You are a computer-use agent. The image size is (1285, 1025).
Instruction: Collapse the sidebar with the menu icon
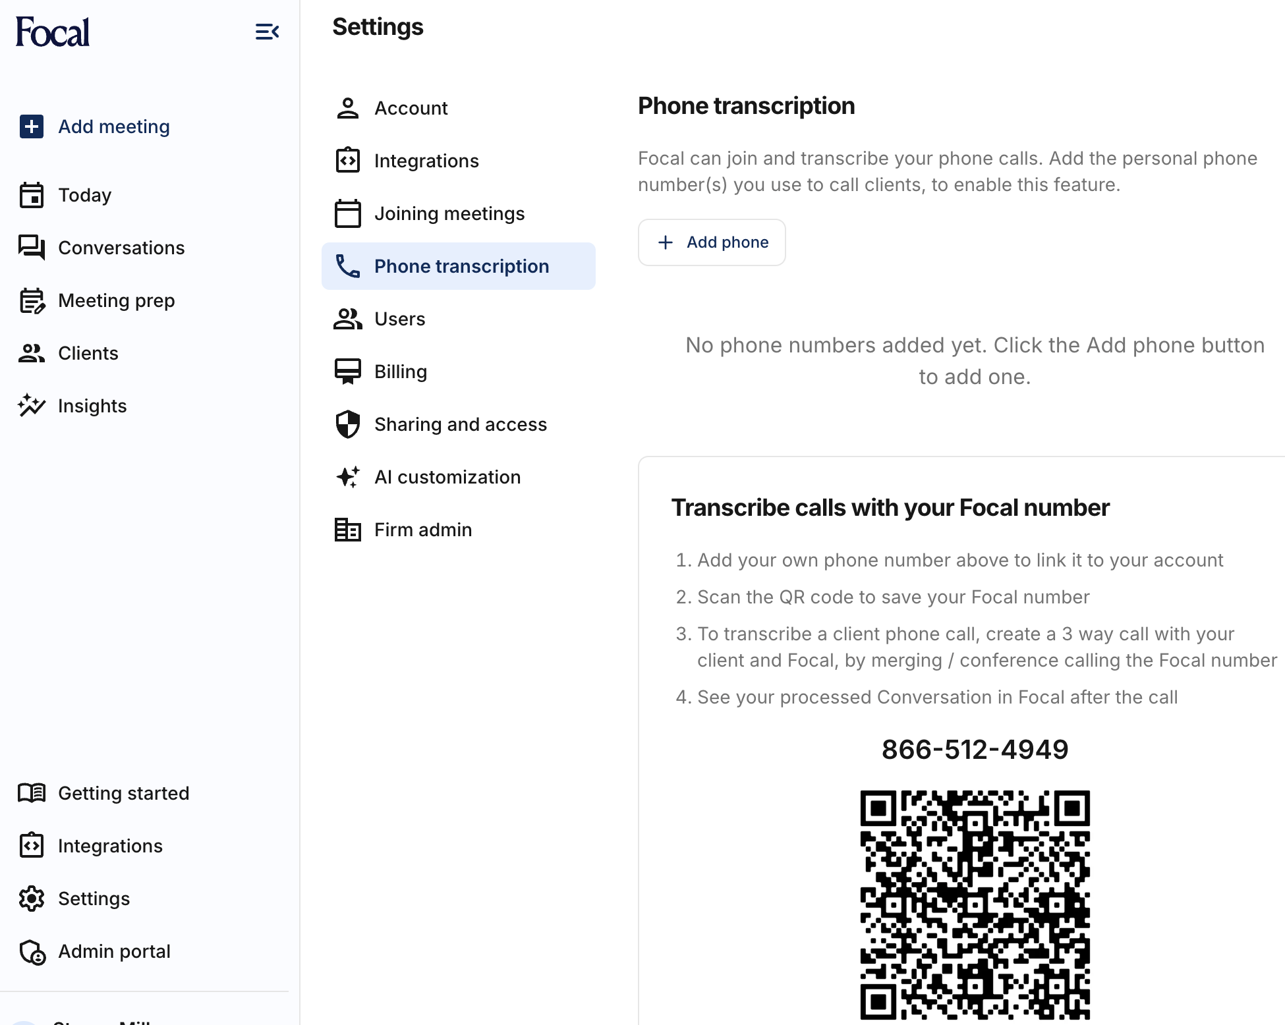point(267,31)
